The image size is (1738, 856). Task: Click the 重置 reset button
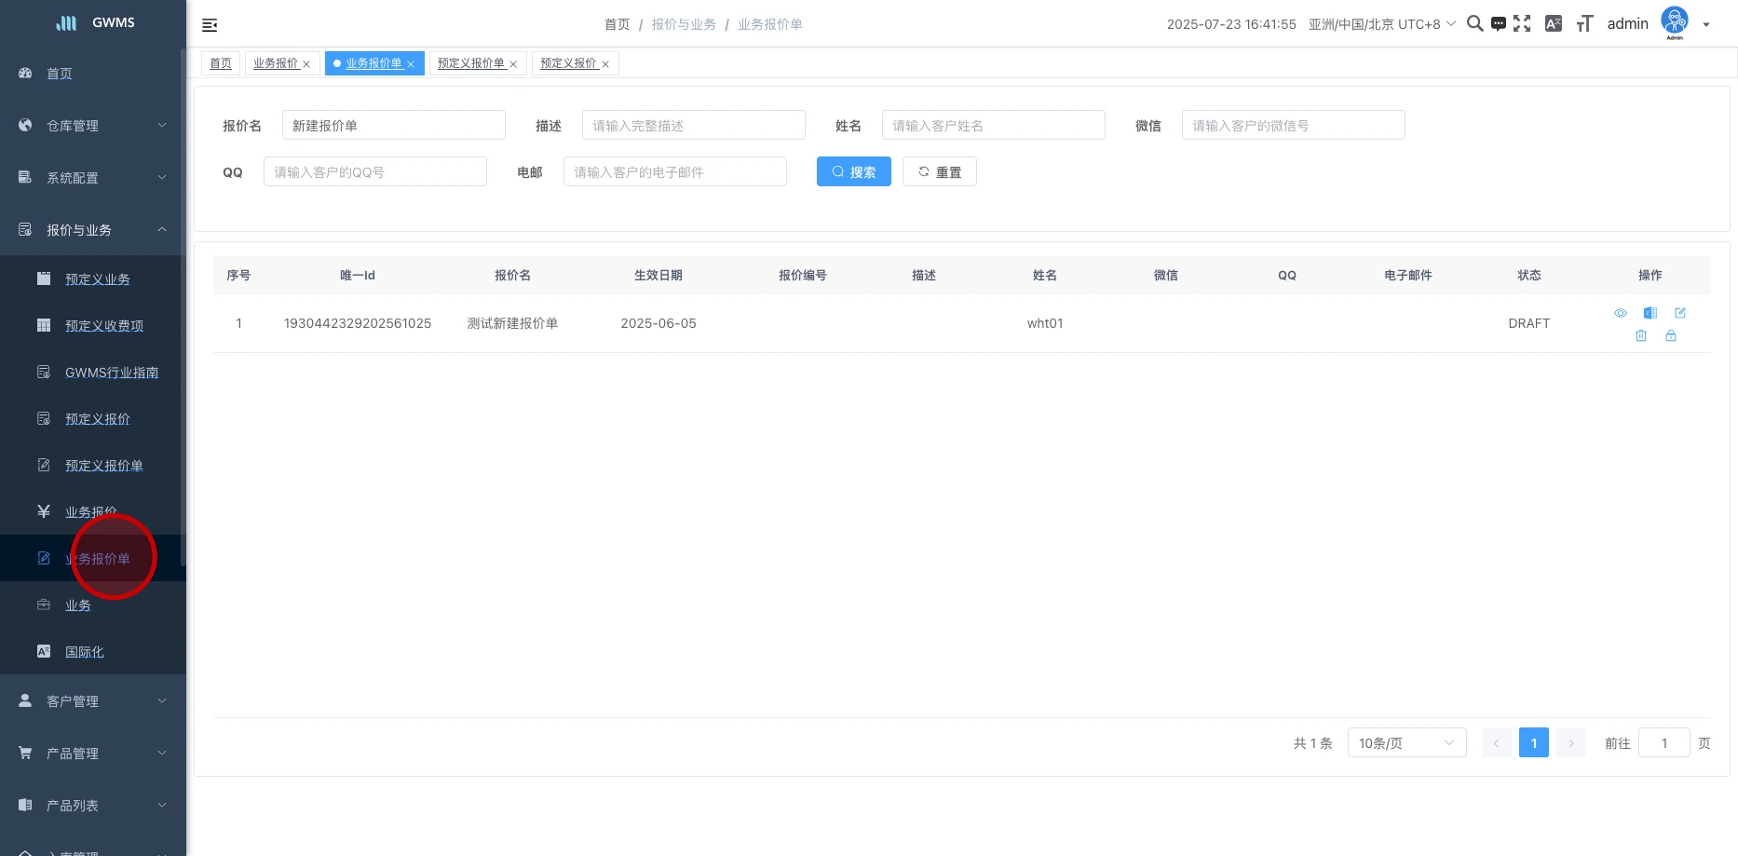pos(939,172)
